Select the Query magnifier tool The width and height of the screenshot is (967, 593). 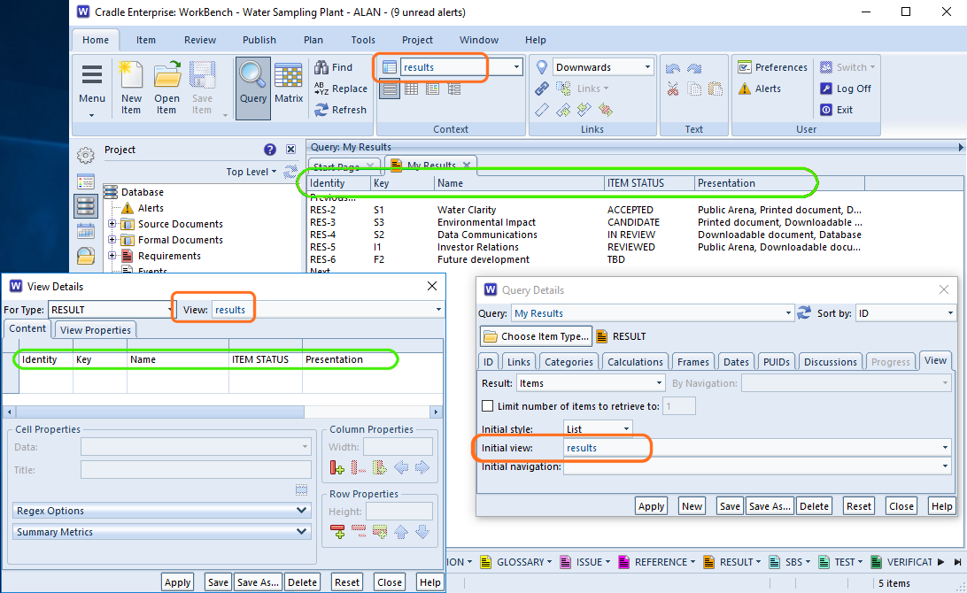click(x=253, y=89)
